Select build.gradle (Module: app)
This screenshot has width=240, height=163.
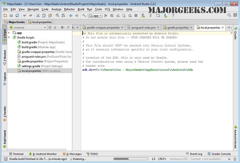point(36,47)
